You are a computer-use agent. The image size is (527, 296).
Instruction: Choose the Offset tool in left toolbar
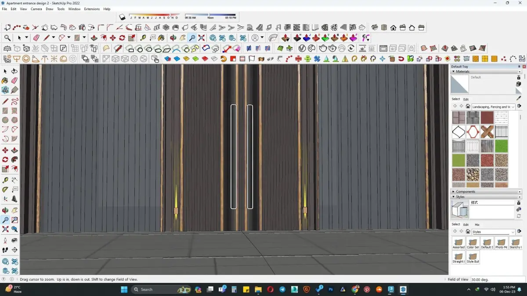[x=14, y=169]
